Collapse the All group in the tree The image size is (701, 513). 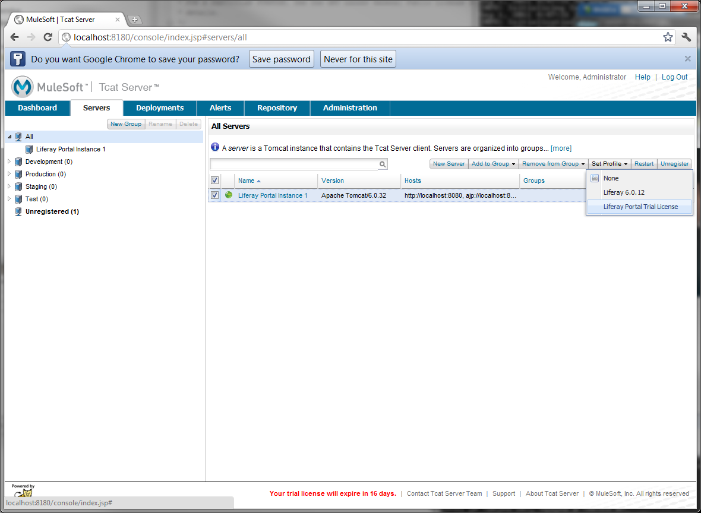point(10,137)
